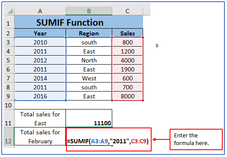Select the sales cell with 1900
Image resolution: width=227 pixels, height=157 pixels.
127,69
